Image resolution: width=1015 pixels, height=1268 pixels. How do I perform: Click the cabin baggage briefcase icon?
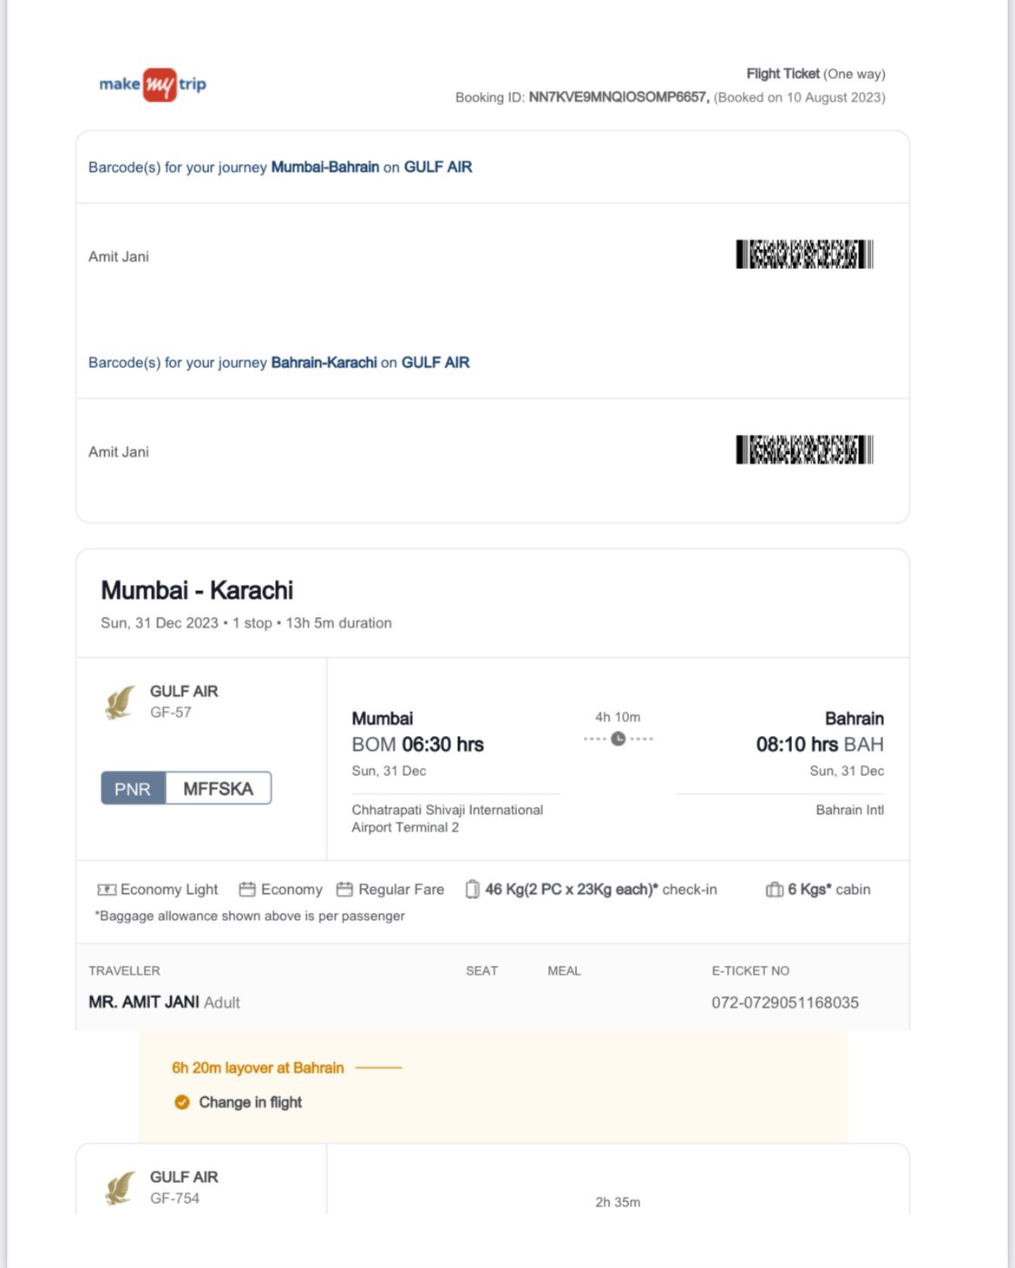tap(774, 890)
